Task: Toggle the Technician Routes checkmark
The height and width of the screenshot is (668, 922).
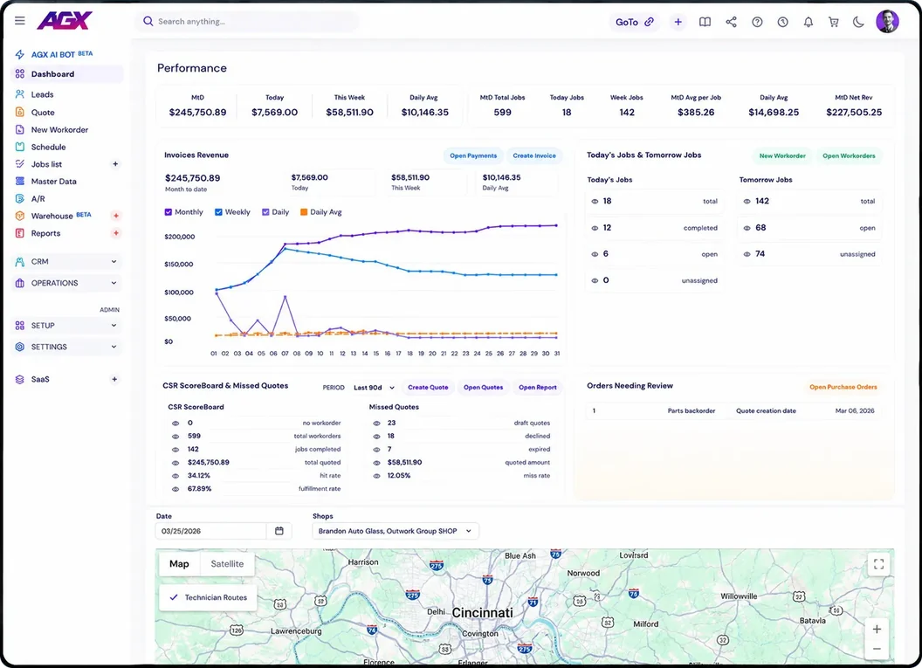Action: point(174,597)
